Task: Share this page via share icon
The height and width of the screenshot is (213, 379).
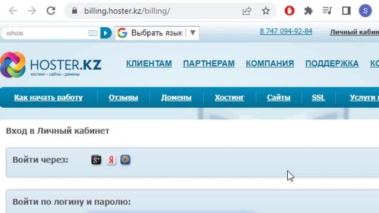Action: (x=247, y=11)
